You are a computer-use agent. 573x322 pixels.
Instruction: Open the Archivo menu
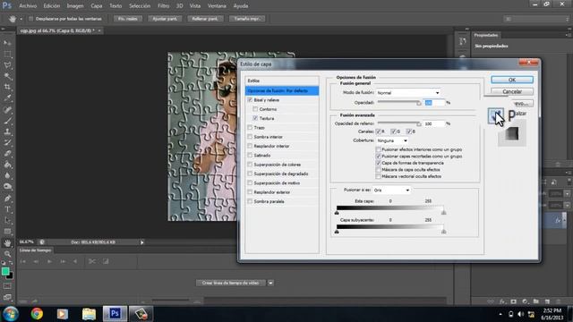[28, 6]
